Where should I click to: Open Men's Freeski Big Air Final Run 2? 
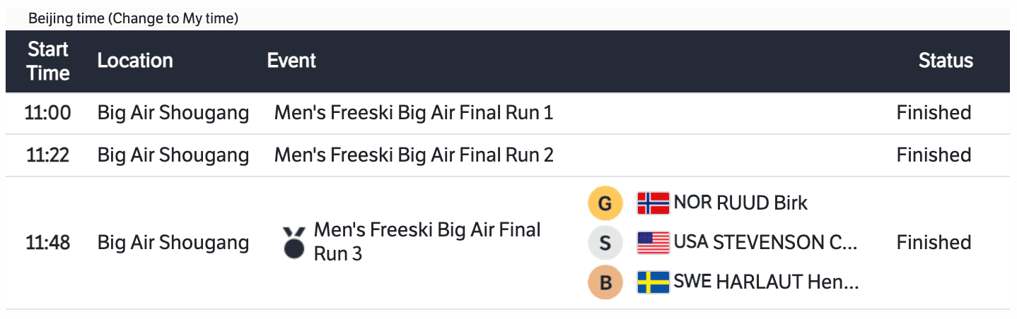click(414, 155)
